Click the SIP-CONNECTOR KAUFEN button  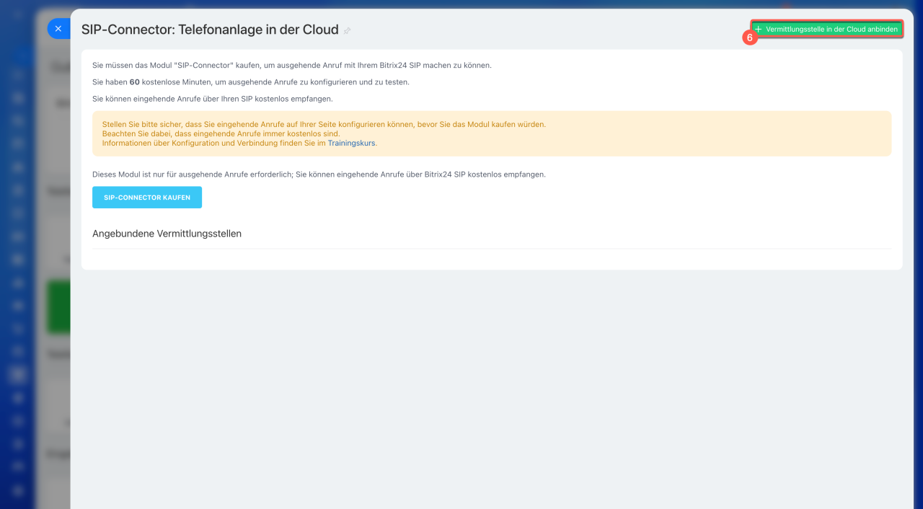[147, 198]
